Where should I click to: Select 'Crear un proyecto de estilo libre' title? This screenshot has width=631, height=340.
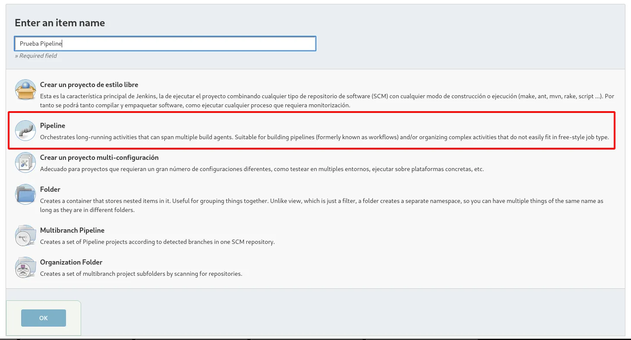pos(89,85)
